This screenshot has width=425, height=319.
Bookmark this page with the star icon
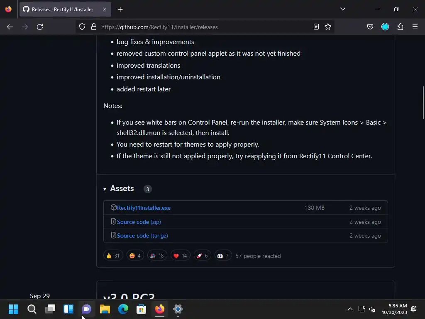coord(328,27)
